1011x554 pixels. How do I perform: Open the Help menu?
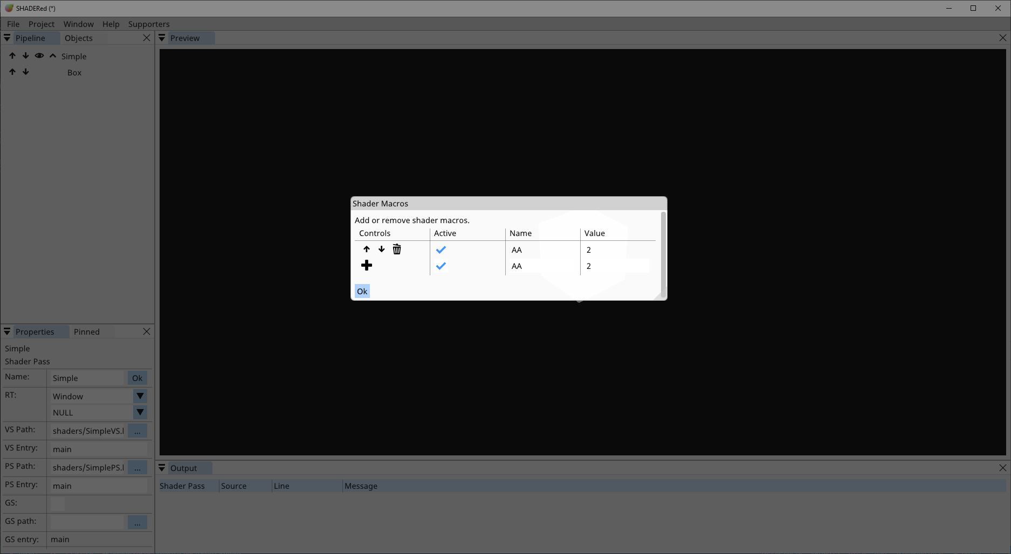tap(111, 24)
